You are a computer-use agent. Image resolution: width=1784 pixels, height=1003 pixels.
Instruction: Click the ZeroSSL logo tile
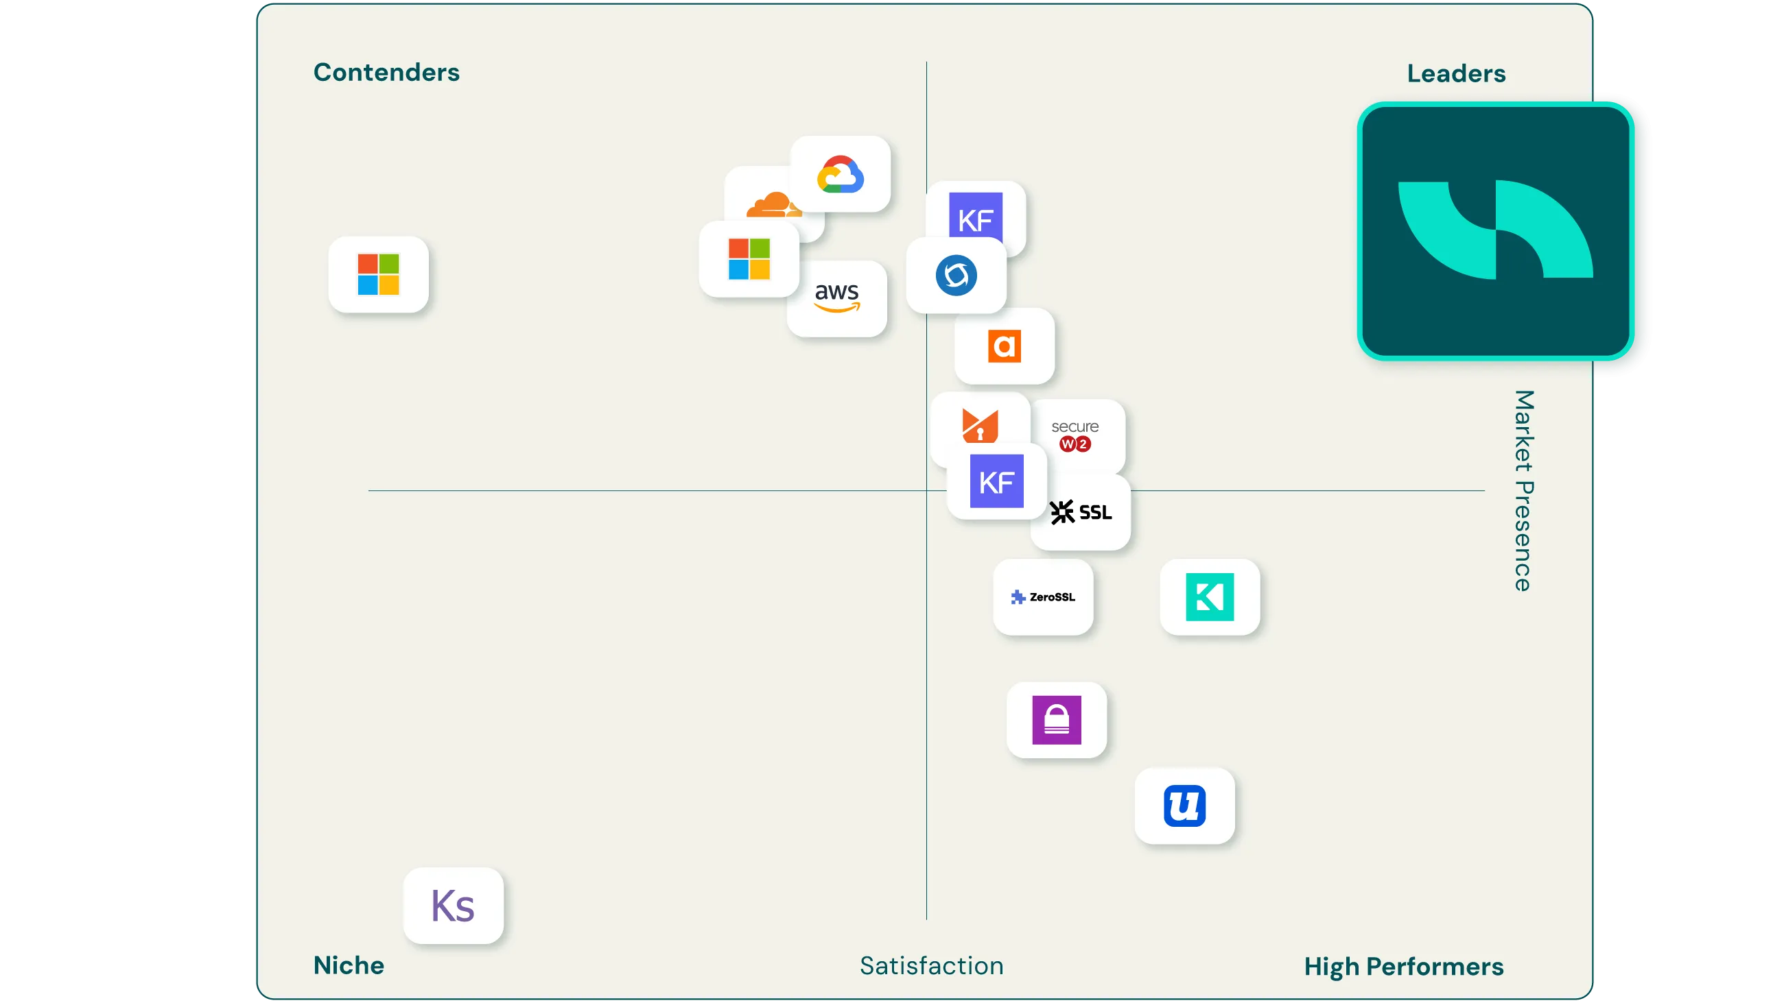[x=1043, y=597]
